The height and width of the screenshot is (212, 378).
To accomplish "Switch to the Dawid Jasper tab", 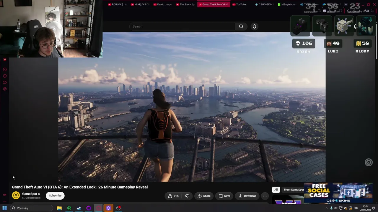I will [x=163, y=4].
